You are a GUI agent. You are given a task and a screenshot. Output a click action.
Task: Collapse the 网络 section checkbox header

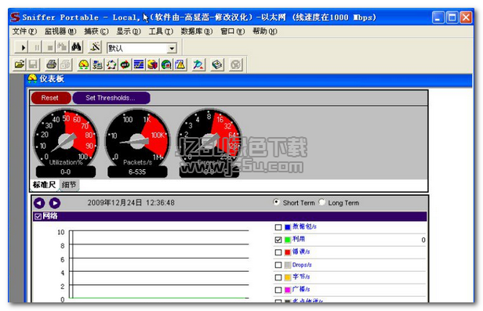(38, 216)
